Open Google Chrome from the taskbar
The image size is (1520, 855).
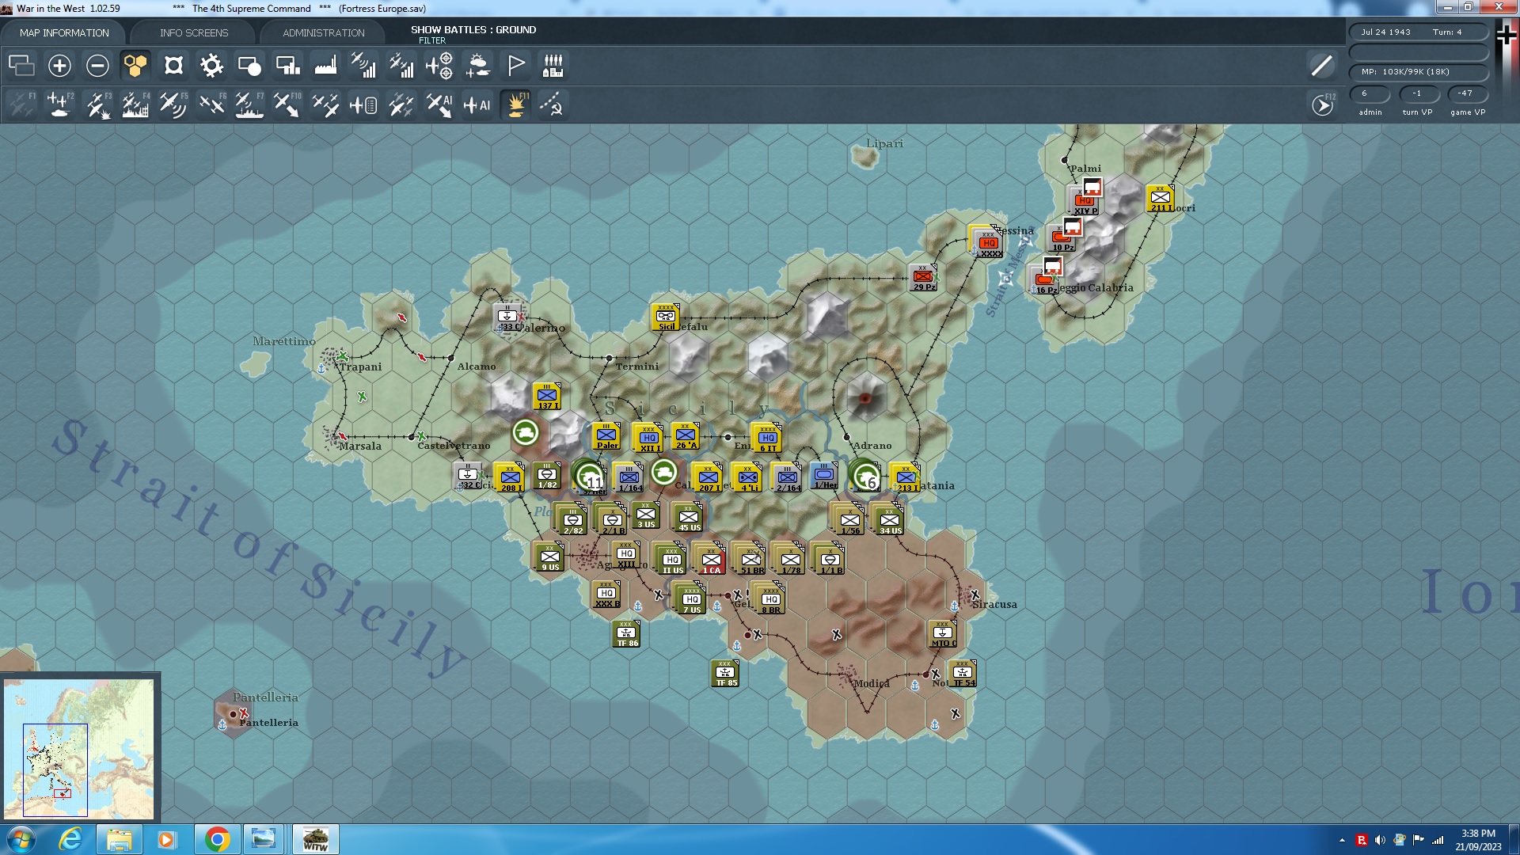click(217, 839)
